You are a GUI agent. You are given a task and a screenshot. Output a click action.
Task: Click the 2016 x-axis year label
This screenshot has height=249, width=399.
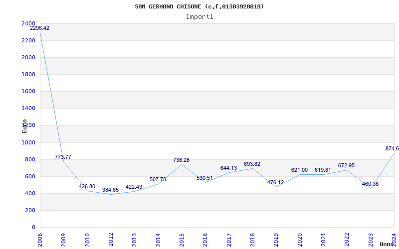pyautogui.click(x=205, y=240)
